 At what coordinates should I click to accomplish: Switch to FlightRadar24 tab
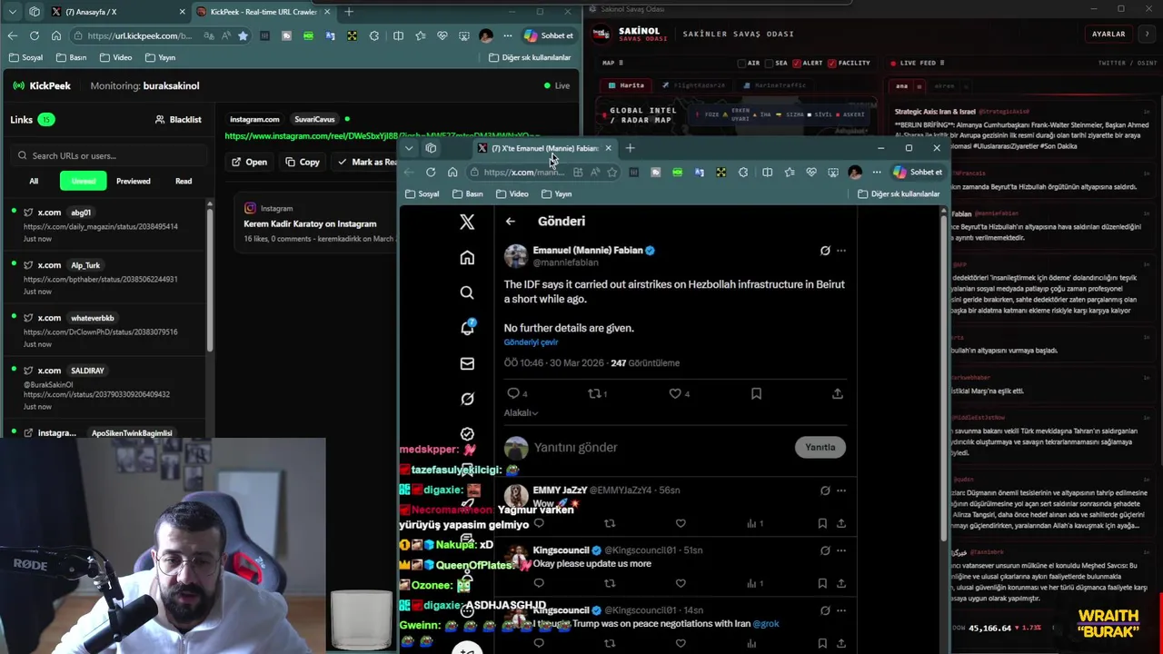click(x=692, y=85)
